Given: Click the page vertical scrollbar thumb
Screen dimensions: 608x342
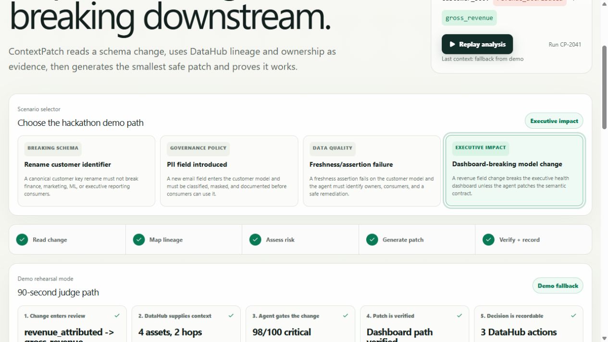Looking at the screenshot, I should click(x=604, y=87).
